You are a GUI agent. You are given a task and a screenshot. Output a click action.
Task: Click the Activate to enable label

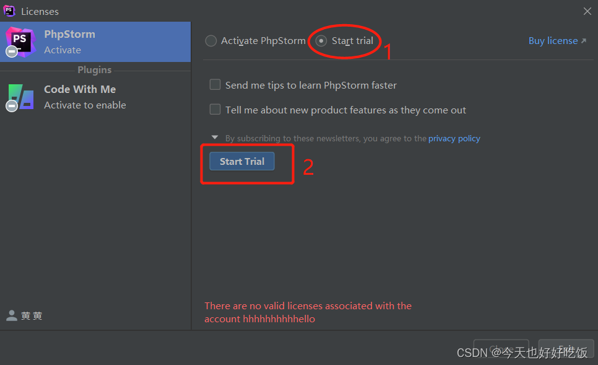[x=85, y=105]
